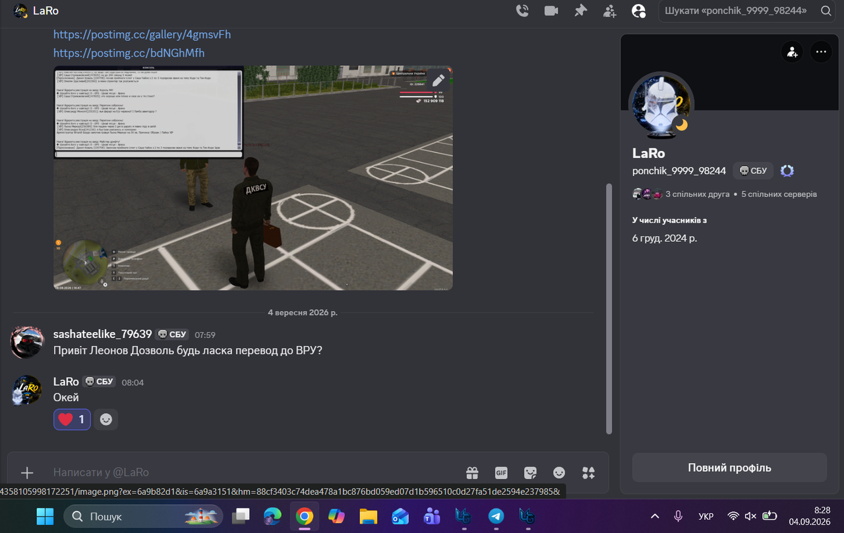The image size is (844, 533).
Task: Toggle the heart reaction on 'Окей'
Action: click(72, 419)
